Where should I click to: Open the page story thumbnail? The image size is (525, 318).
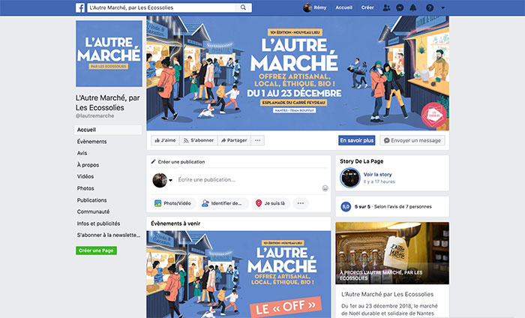pos(350,178)
